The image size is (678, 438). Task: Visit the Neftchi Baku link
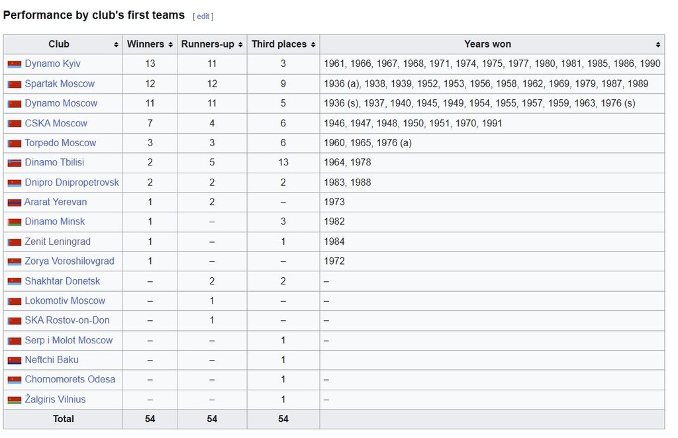tap(52, 360)
